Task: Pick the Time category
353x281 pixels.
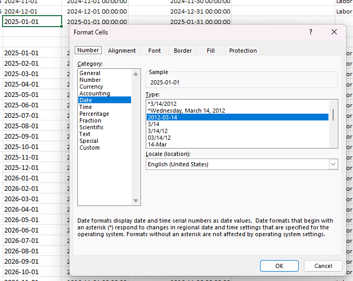Action: (x=86, y=107)
